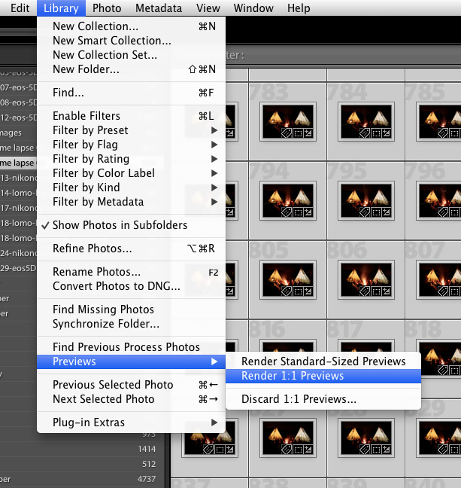The width and height of the screenshot is (461, 488).
Task: Click develop adjustments badge on cell 805 thumbnail
Action: coord(308,292)
